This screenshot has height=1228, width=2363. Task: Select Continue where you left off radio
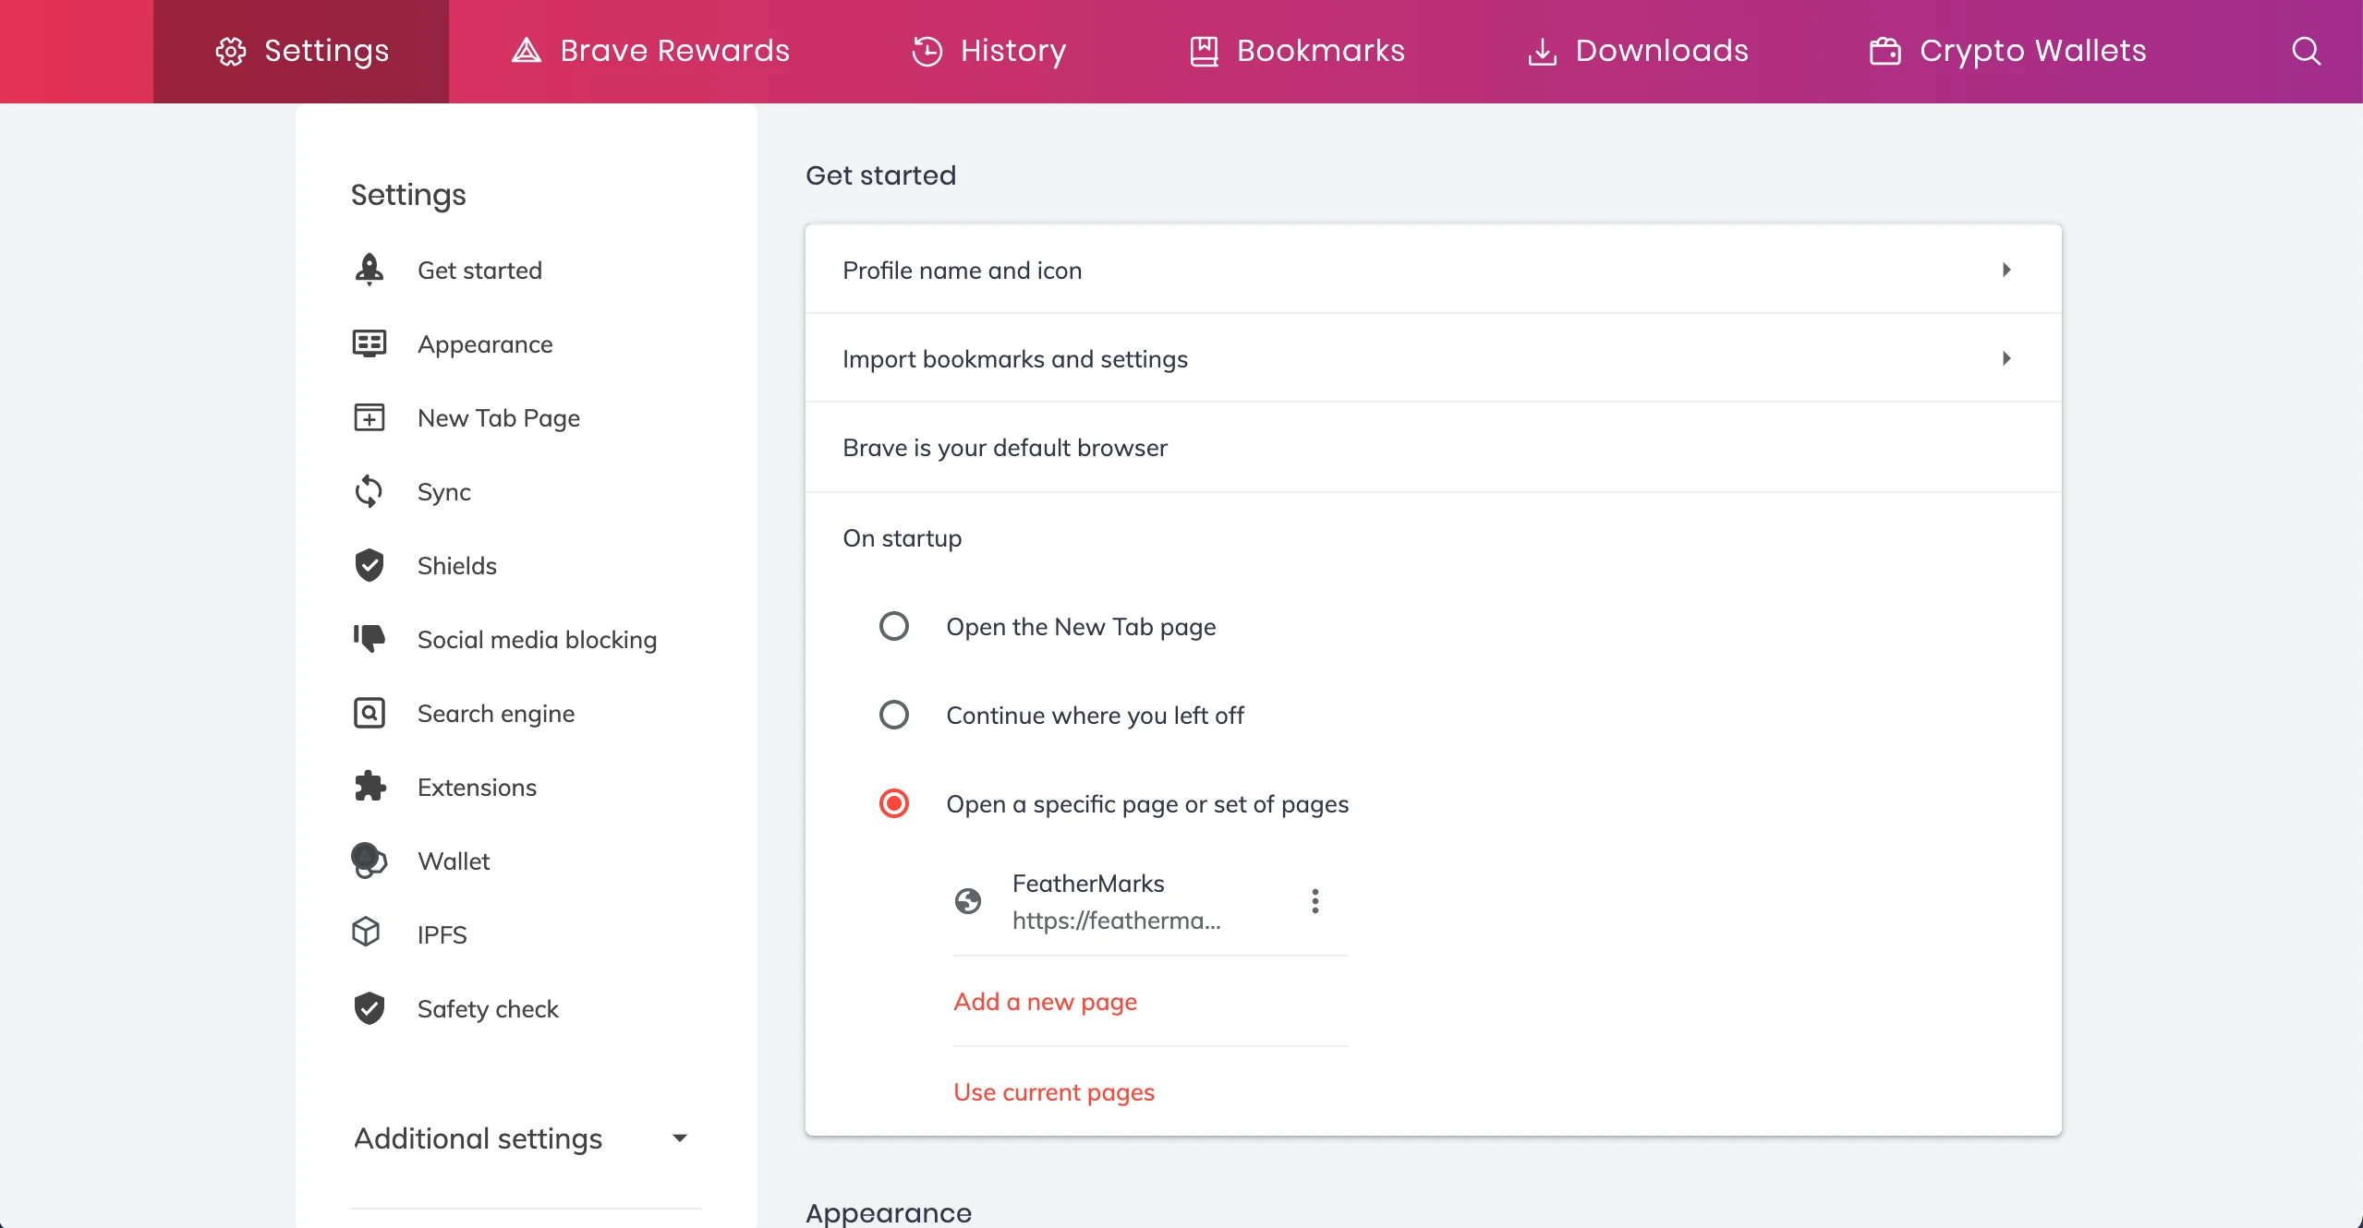[x=893, y=716]
